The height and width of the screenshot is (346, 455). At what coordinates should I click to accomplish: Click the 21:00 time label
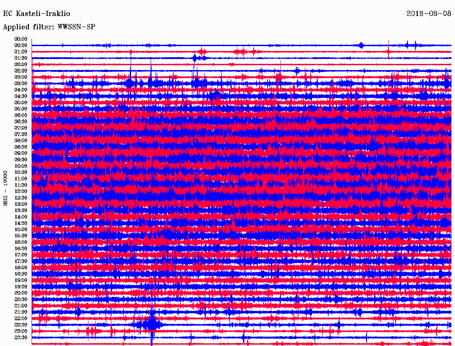tap(21, 306)
